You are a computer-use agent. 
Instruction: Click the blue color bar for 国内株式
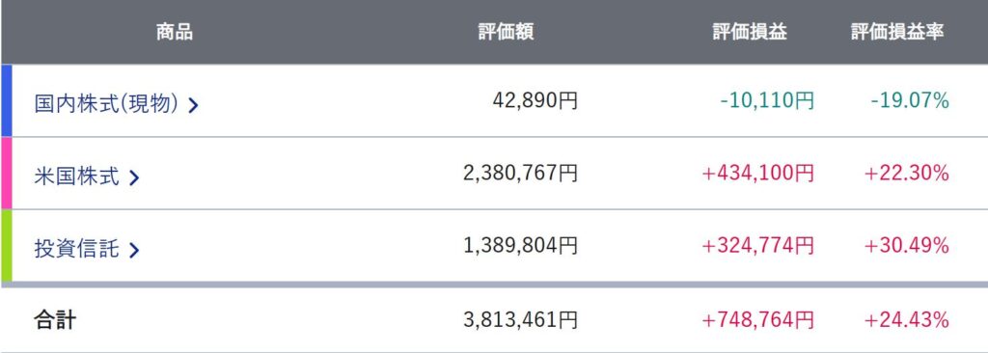pos(6,100)
